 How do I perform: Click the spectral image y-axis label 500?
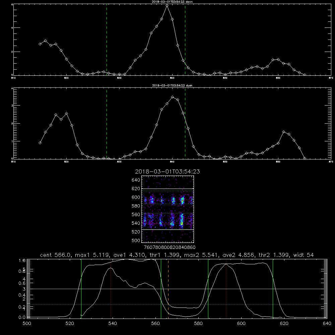coord(136,240)
